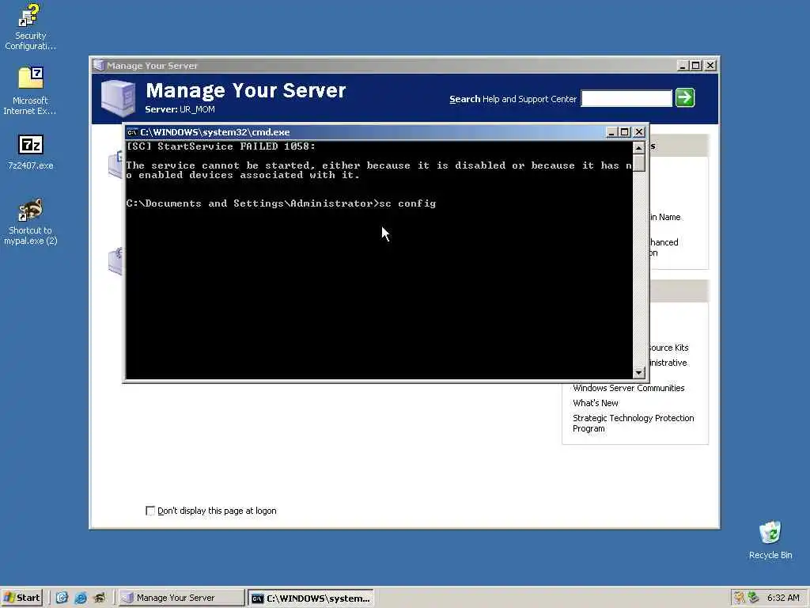This screenshot has width=810, height=608.
Task: Launch Mypal raccoon icon in quick launch
Action: pos(99,598)
